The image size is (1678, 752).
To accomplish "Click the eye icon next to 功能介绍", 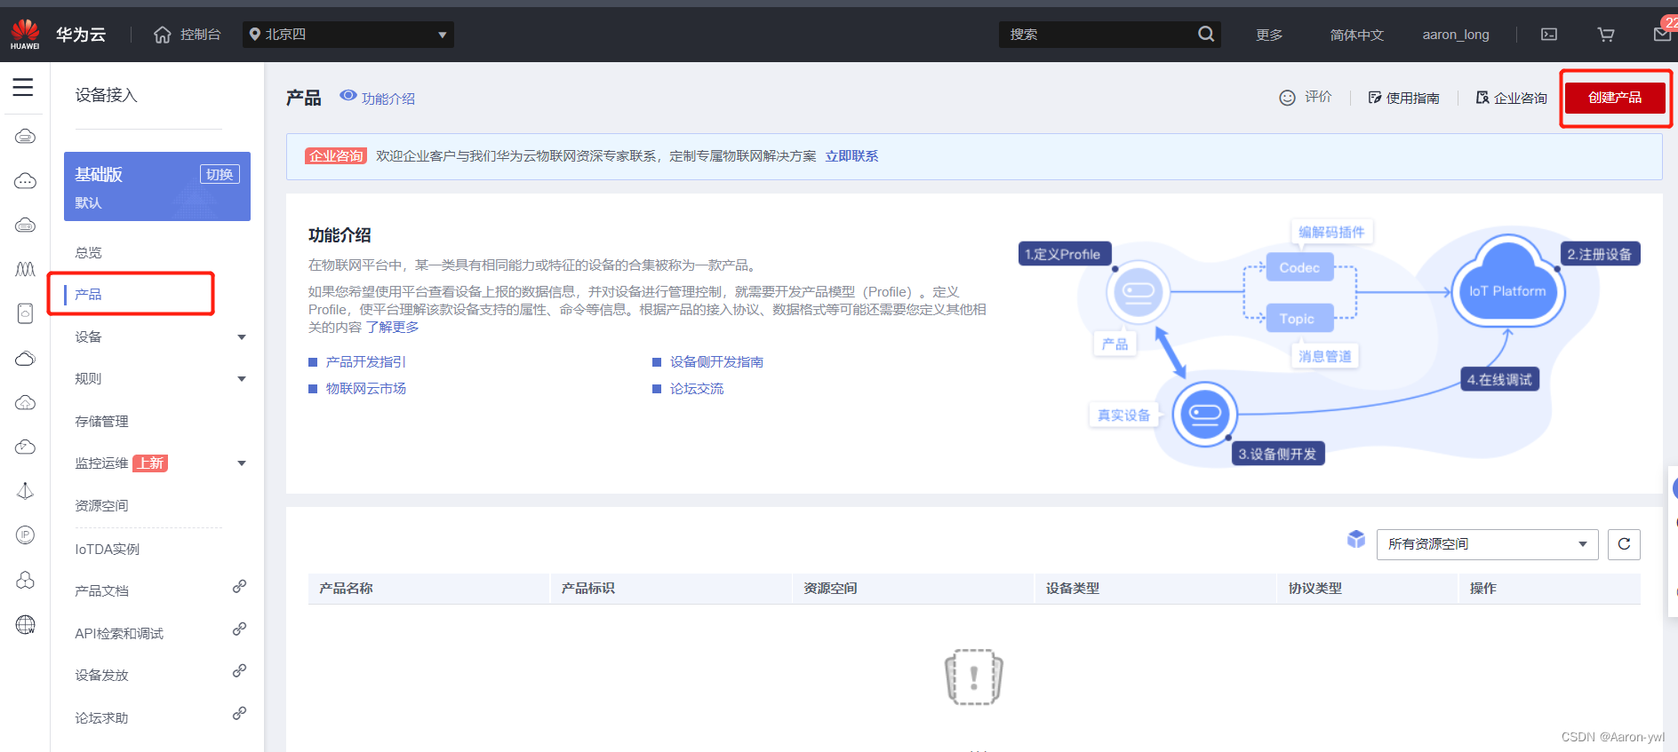I will tap(348, 96).
